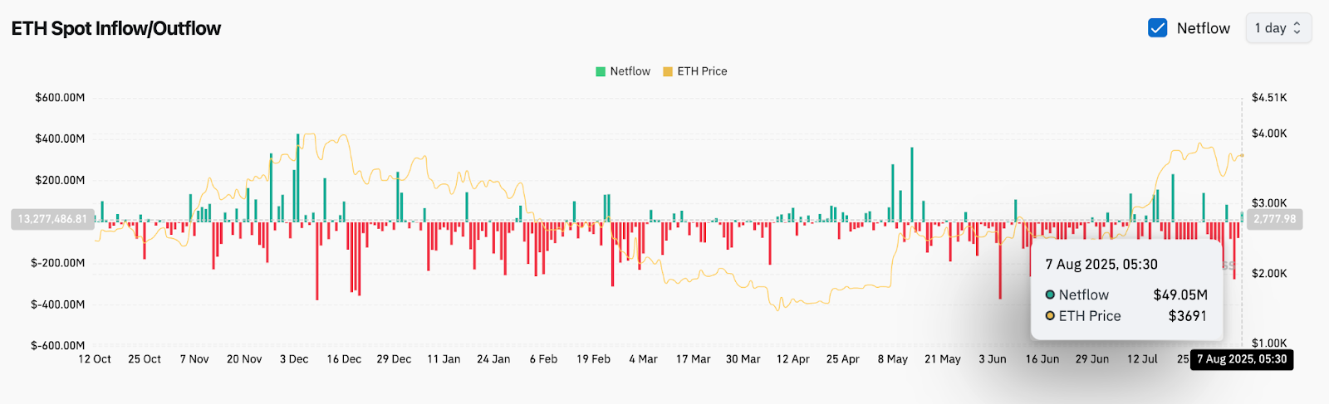Click the green Netflow dot in tooltip
The image size is (1329, 404).
pyautogui.click(x=1050, y=294)
